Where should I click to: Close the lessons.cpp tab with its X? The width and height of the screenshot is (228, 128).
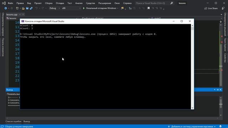[x=23, y=14]
